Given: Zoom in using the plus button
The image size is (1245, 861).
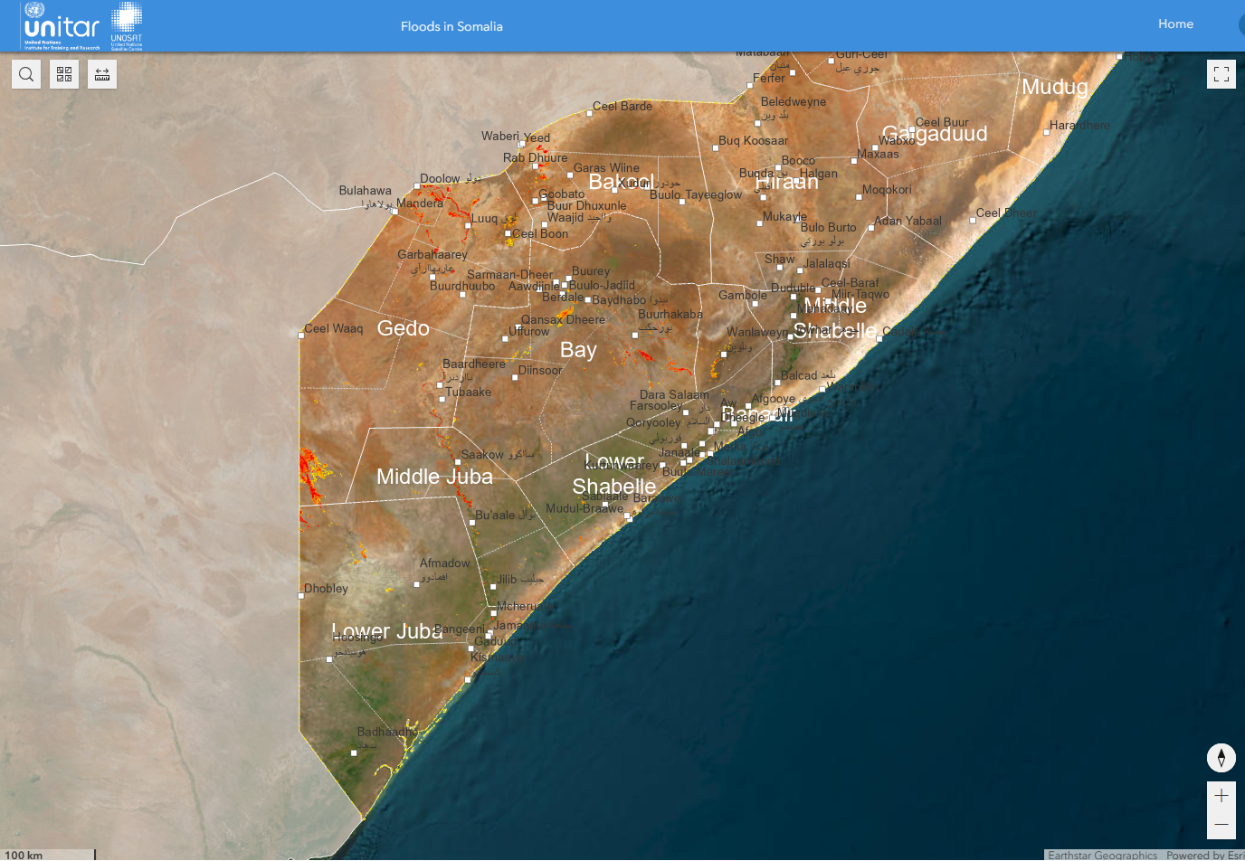Looking at the screenshot, I should (1221, 796).
